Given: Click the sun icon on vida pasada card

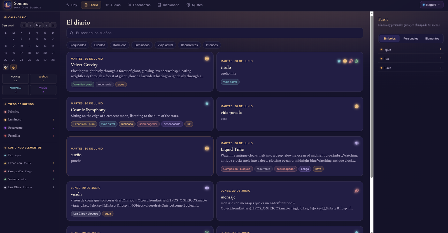Looking at the screenshot, I should [x=356, y=106].
